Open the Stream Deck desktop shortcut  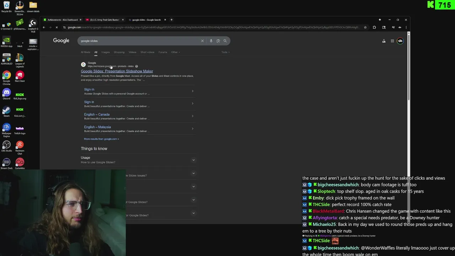[x=6, y=164]
